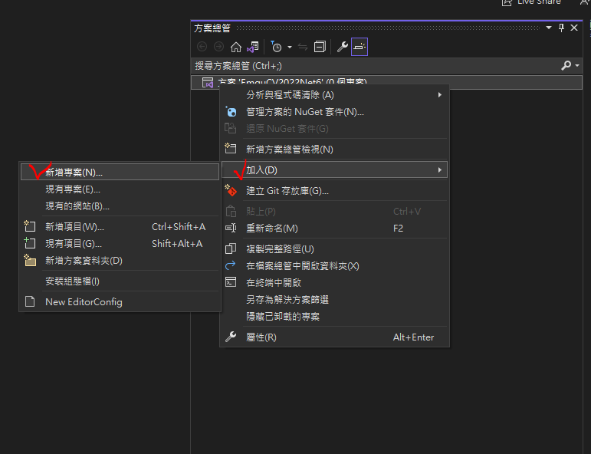Viewport: 591px width, 454px height.
Task: Select 在檔案總管中開啟資料夾(X)
Action: [335, 266]
